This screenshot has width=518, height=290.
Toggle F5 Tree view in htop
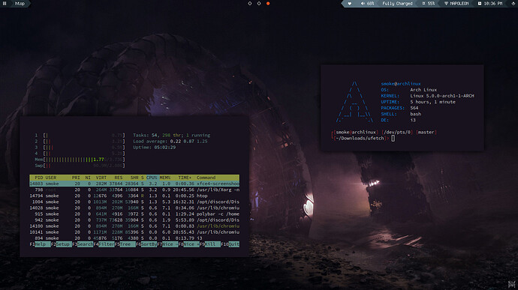point(125,244)
